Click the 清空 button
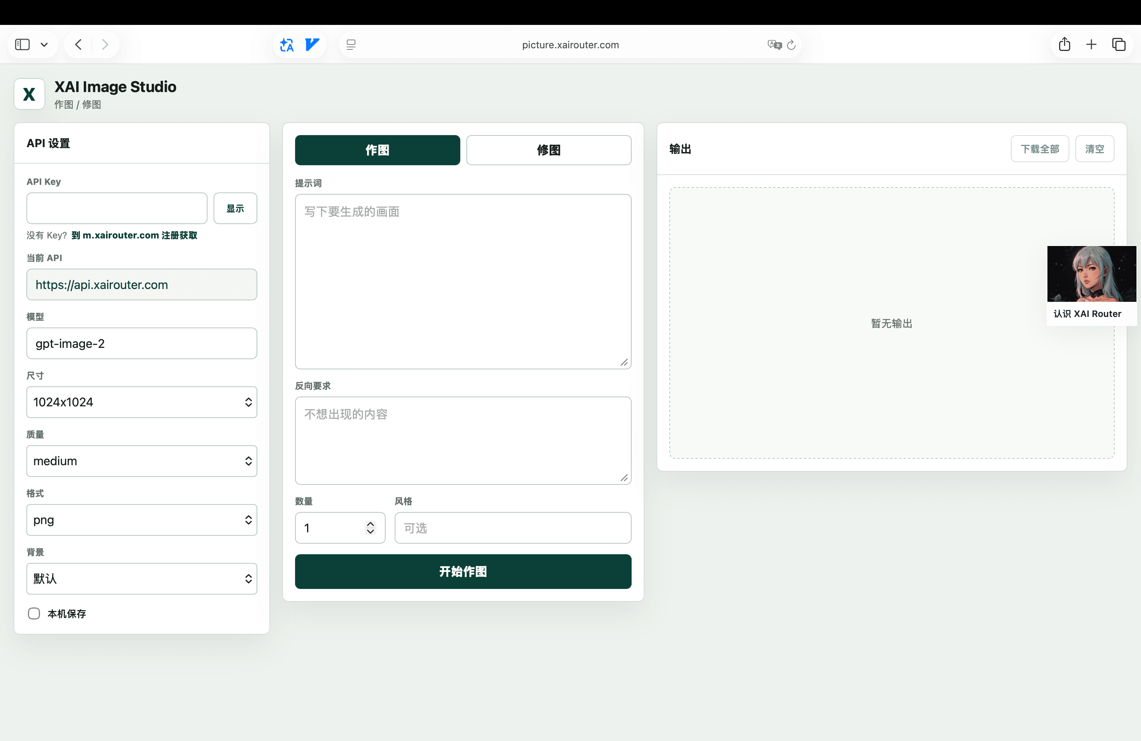Viewport: 1141px width, 741px height. [1095, 149]
